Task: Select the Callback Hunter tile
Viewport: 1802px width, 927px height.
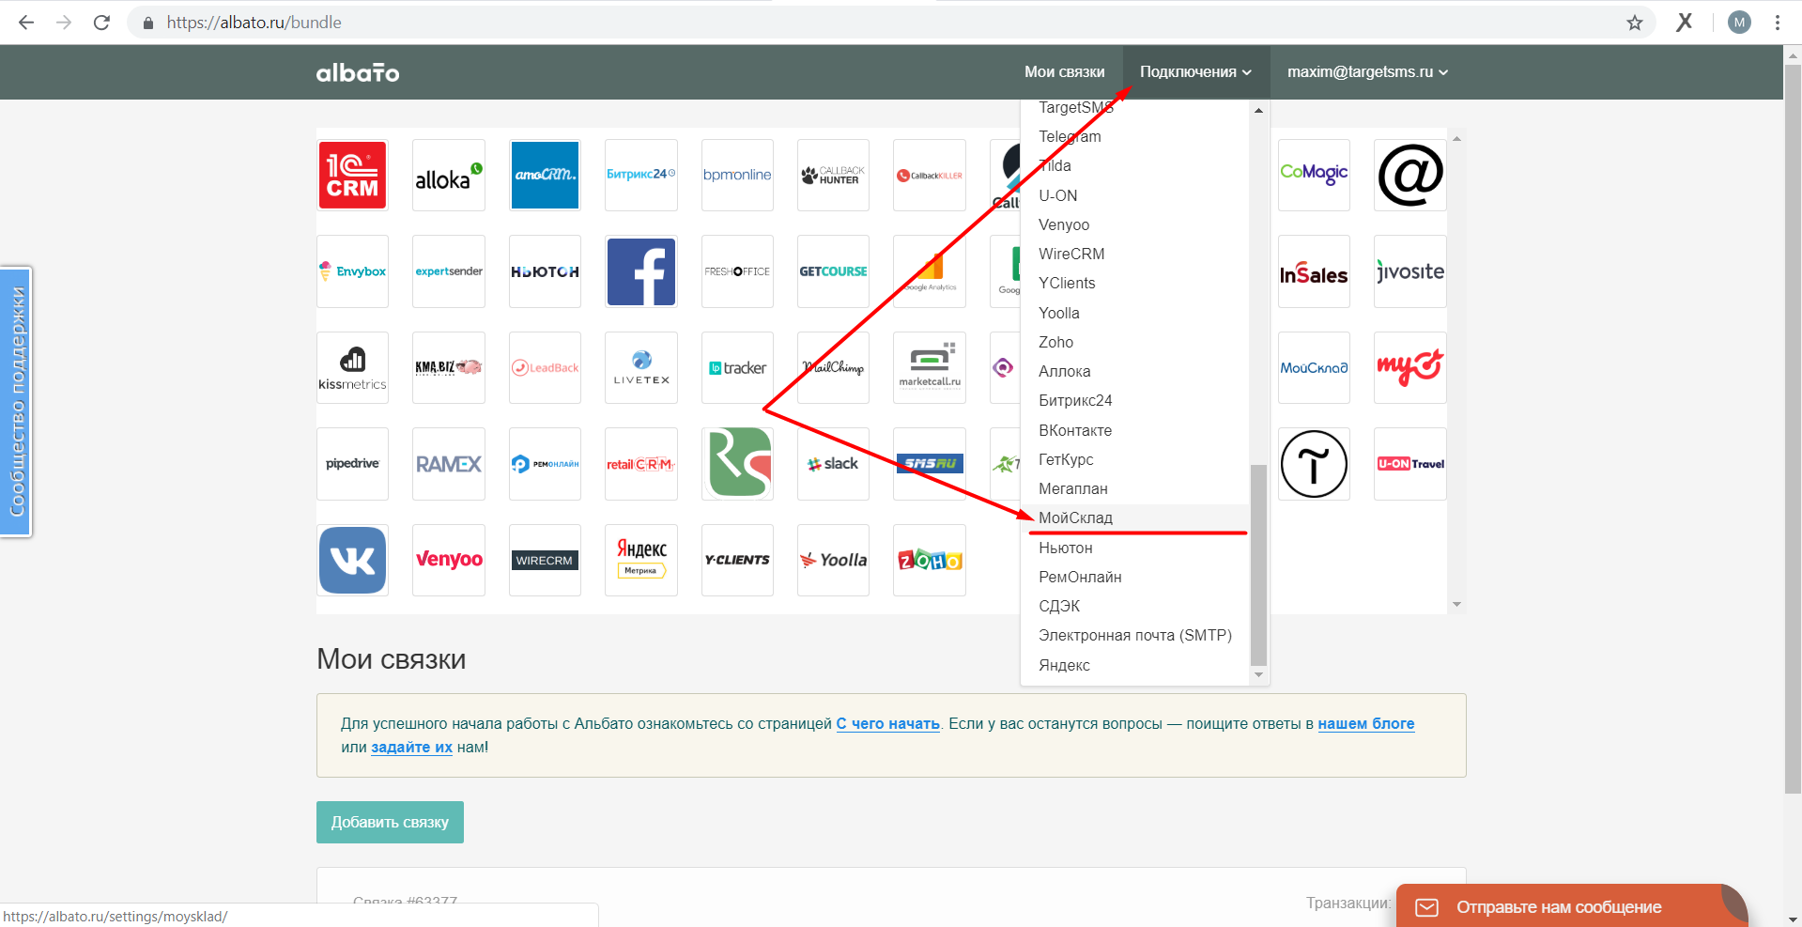Action: point(833,176)
